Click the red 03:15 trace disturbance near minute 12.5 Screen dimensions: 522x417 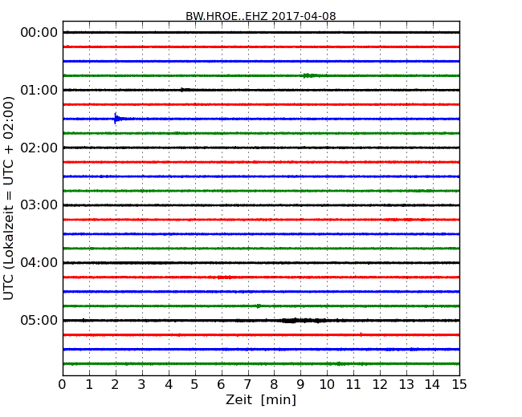click(398, 220)
